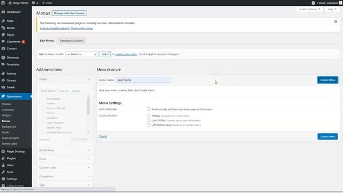Image resolution: width=343 pixels, height=193 pixels.
Task: Click the bottom Create Menu button
Action: [x=327, y=137]
